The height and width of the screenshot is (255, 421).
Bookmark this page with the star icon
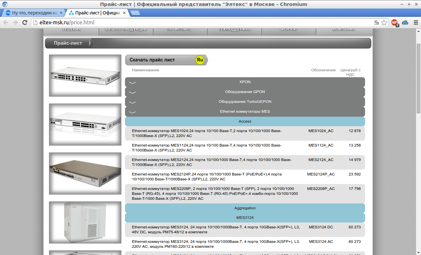point(384,22)
